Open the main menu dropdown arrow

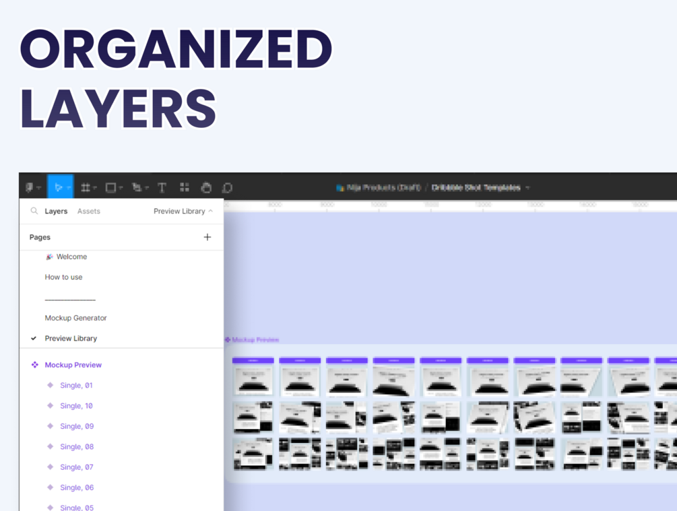click(39, 188)
